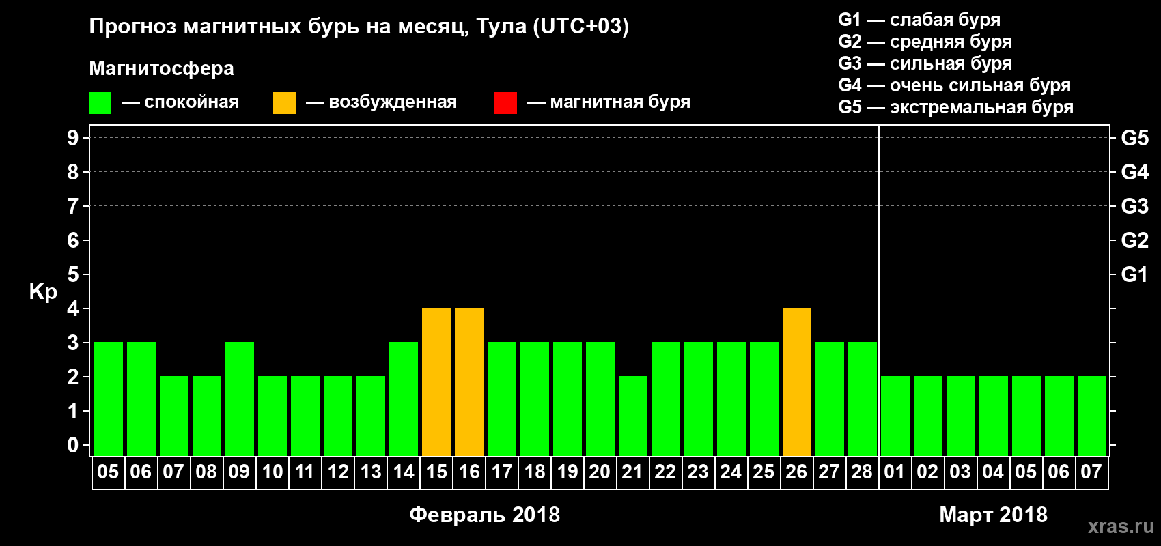This screenshot has width=1161, height=546.
Task: Click the 'магнитная буря' legend label
Action: tap(620, 102)
